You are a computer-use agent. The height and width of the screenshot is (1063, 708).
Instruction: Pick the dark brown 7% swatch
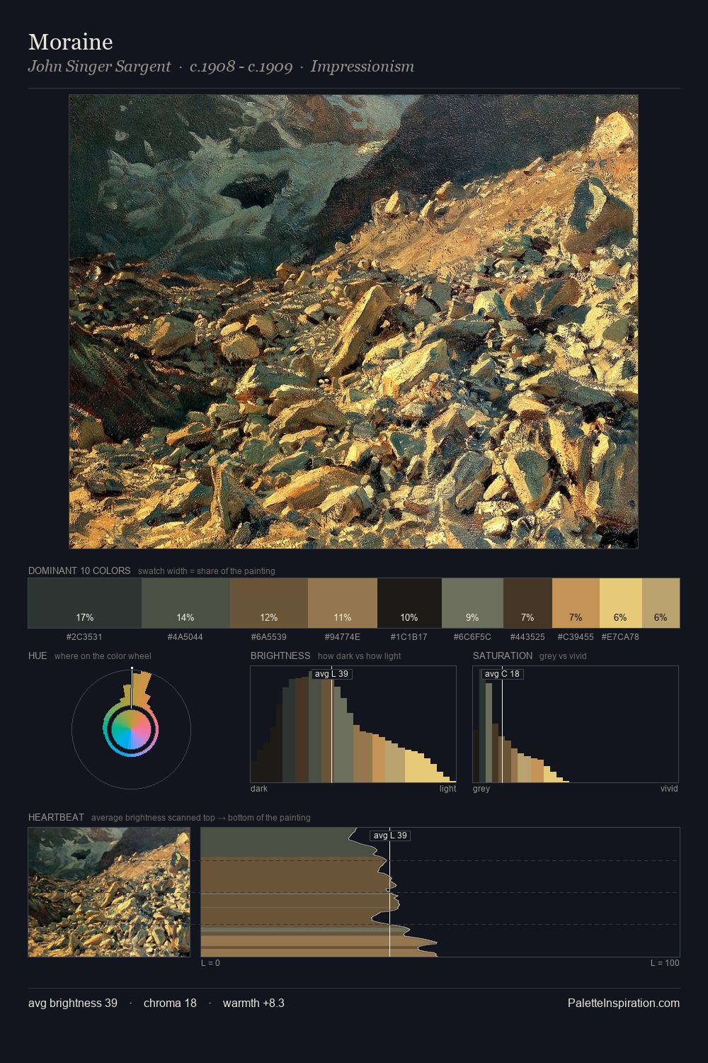point(527,603)
